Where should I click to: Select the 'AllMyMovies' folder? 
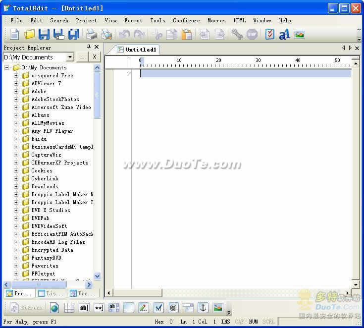[48, 123]
